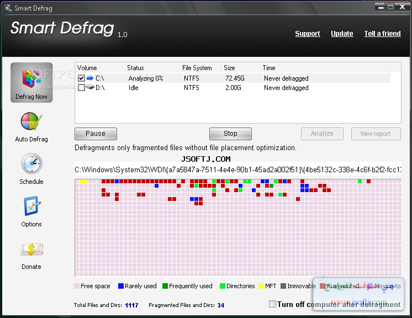Image resolution: width=412 pixels, height=318 pixels.
Task: Click the Analyze button
Action: (322, 134)
